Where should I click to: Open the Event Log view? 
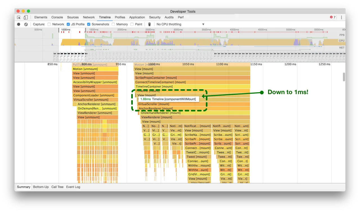73,187
